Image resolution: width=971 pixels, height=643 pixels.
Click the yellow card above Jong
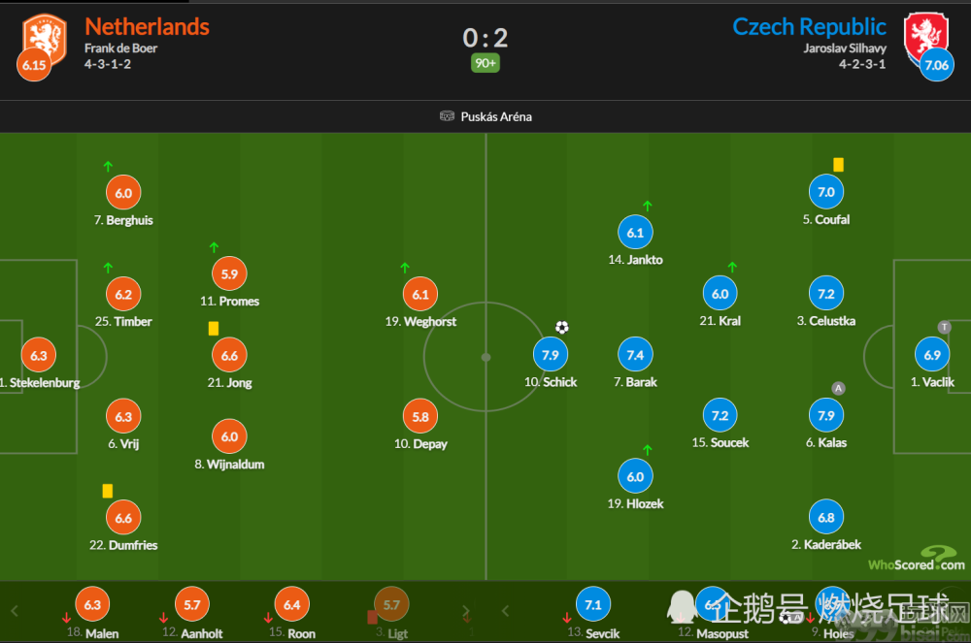[x=213, y=329]
